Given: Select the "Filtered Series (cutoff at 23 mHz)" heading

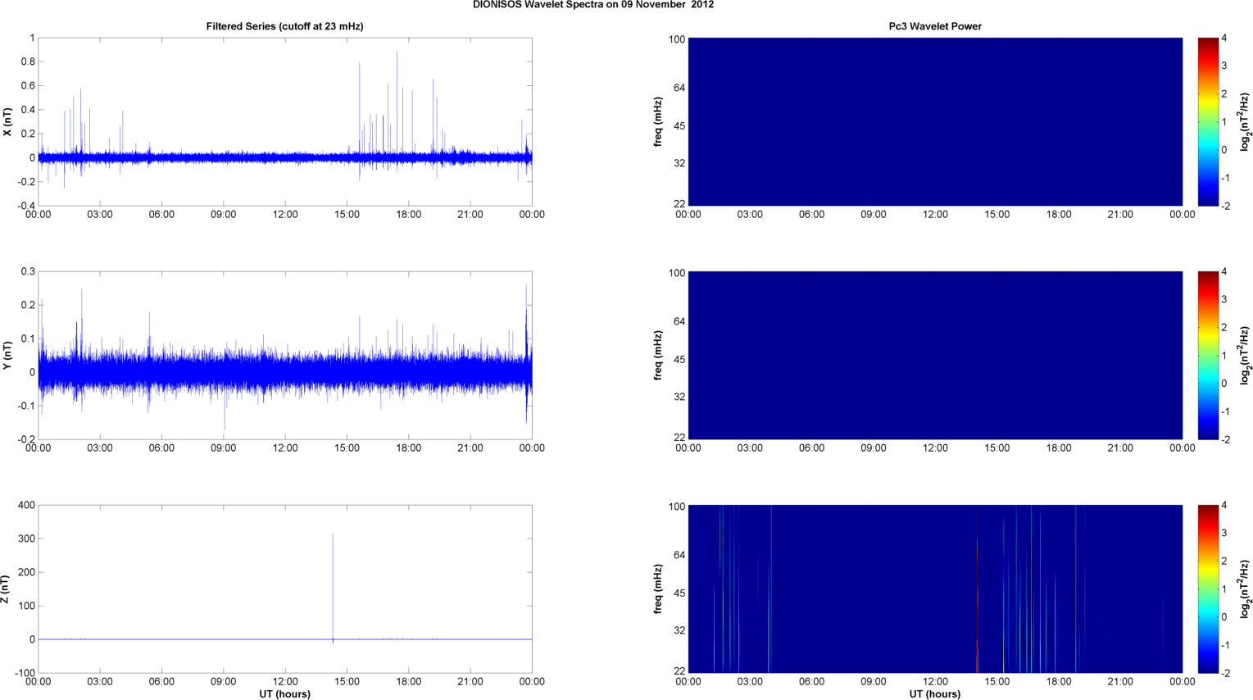Looking at the screenshot, I should tap(284, 26).
